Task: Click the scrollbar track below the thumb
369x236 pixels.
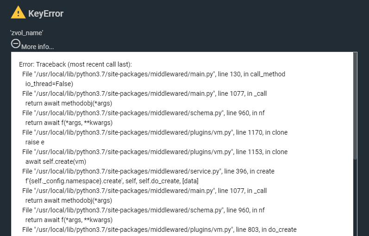Action: 355,198
